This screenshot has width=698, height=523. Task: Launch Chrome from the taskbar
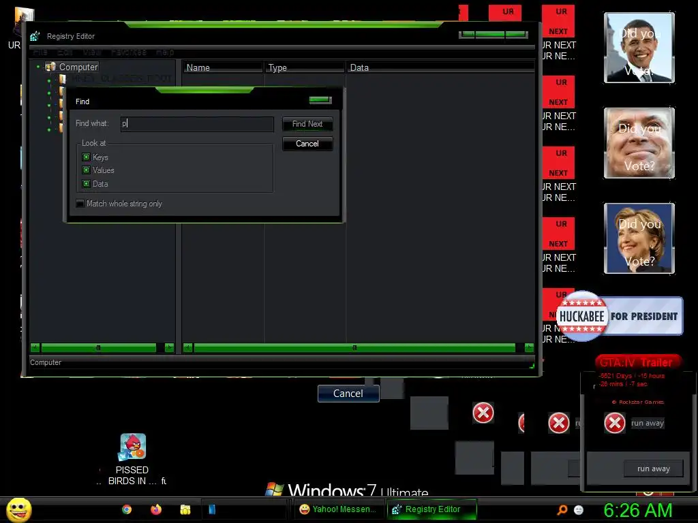point(127,509)
